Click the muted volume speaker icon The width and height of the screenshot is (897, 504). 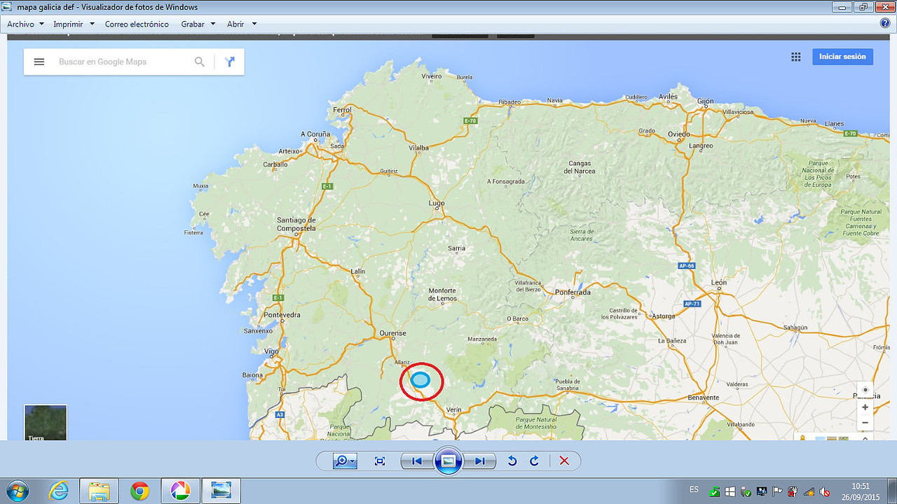point(824,491)
